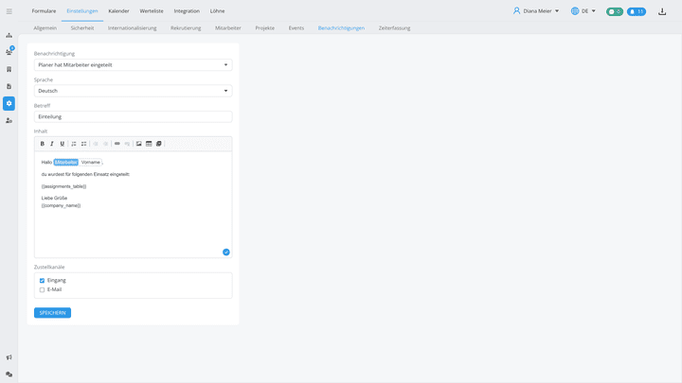Open the Benachrichtigung type dropdown
682x383 pixels.
[x=133, y=65]
